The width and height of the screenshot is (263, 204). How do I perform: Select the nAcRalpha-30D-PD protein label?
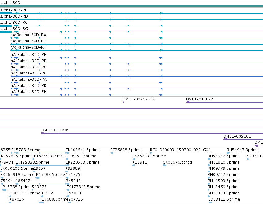pos(29,61)
